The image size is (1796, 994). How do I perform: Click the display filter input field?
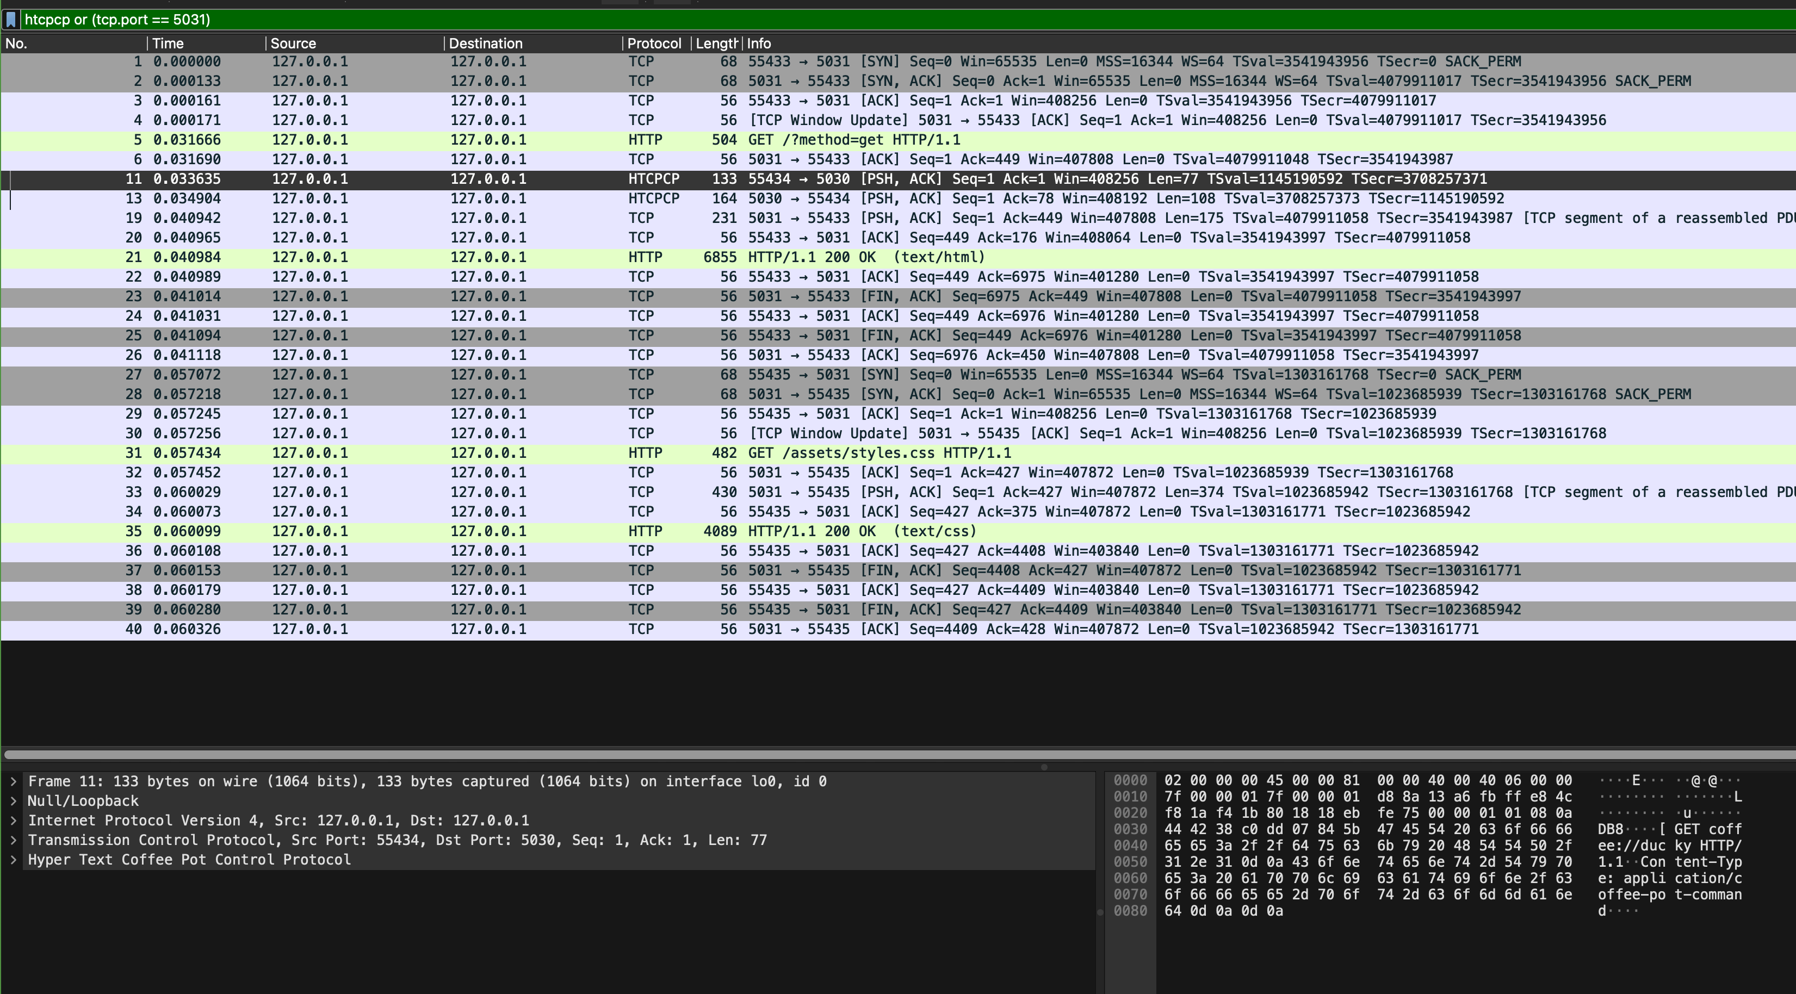[837, 20]
